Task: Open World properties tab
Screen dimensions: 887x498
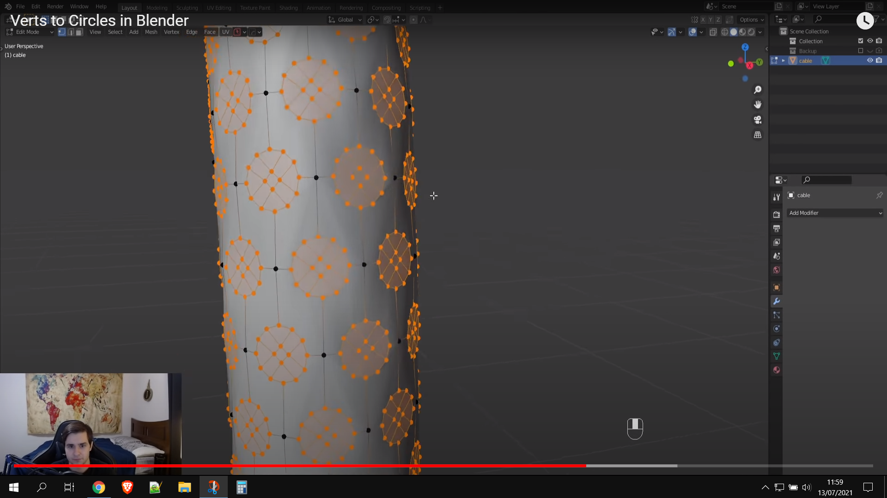Action: 777,270
